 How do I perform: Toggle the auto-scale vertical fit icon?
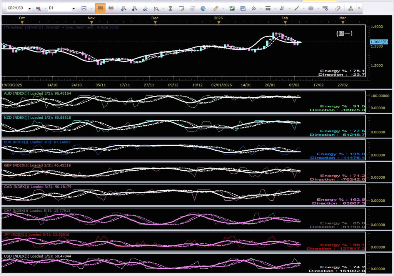(x=170, y=8)
